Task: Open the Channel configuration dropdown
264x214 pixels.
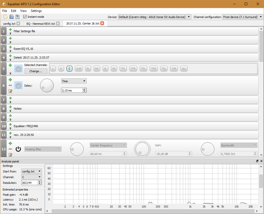Action: [x=243, y=17]
